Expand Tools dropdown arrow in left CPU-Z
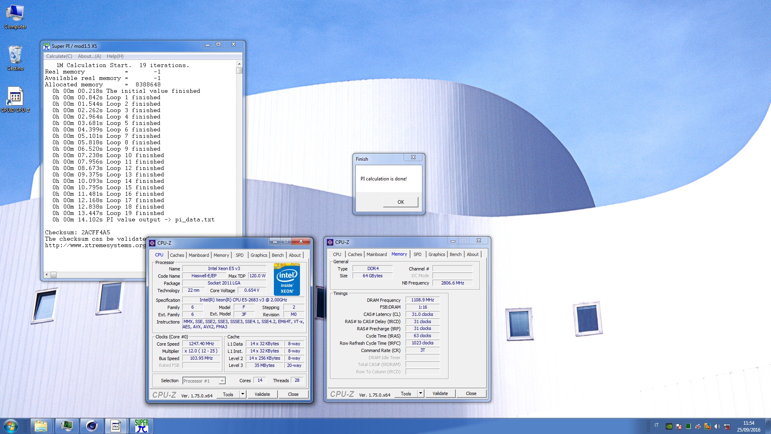 pyautogui.click(x=243, y=394)
